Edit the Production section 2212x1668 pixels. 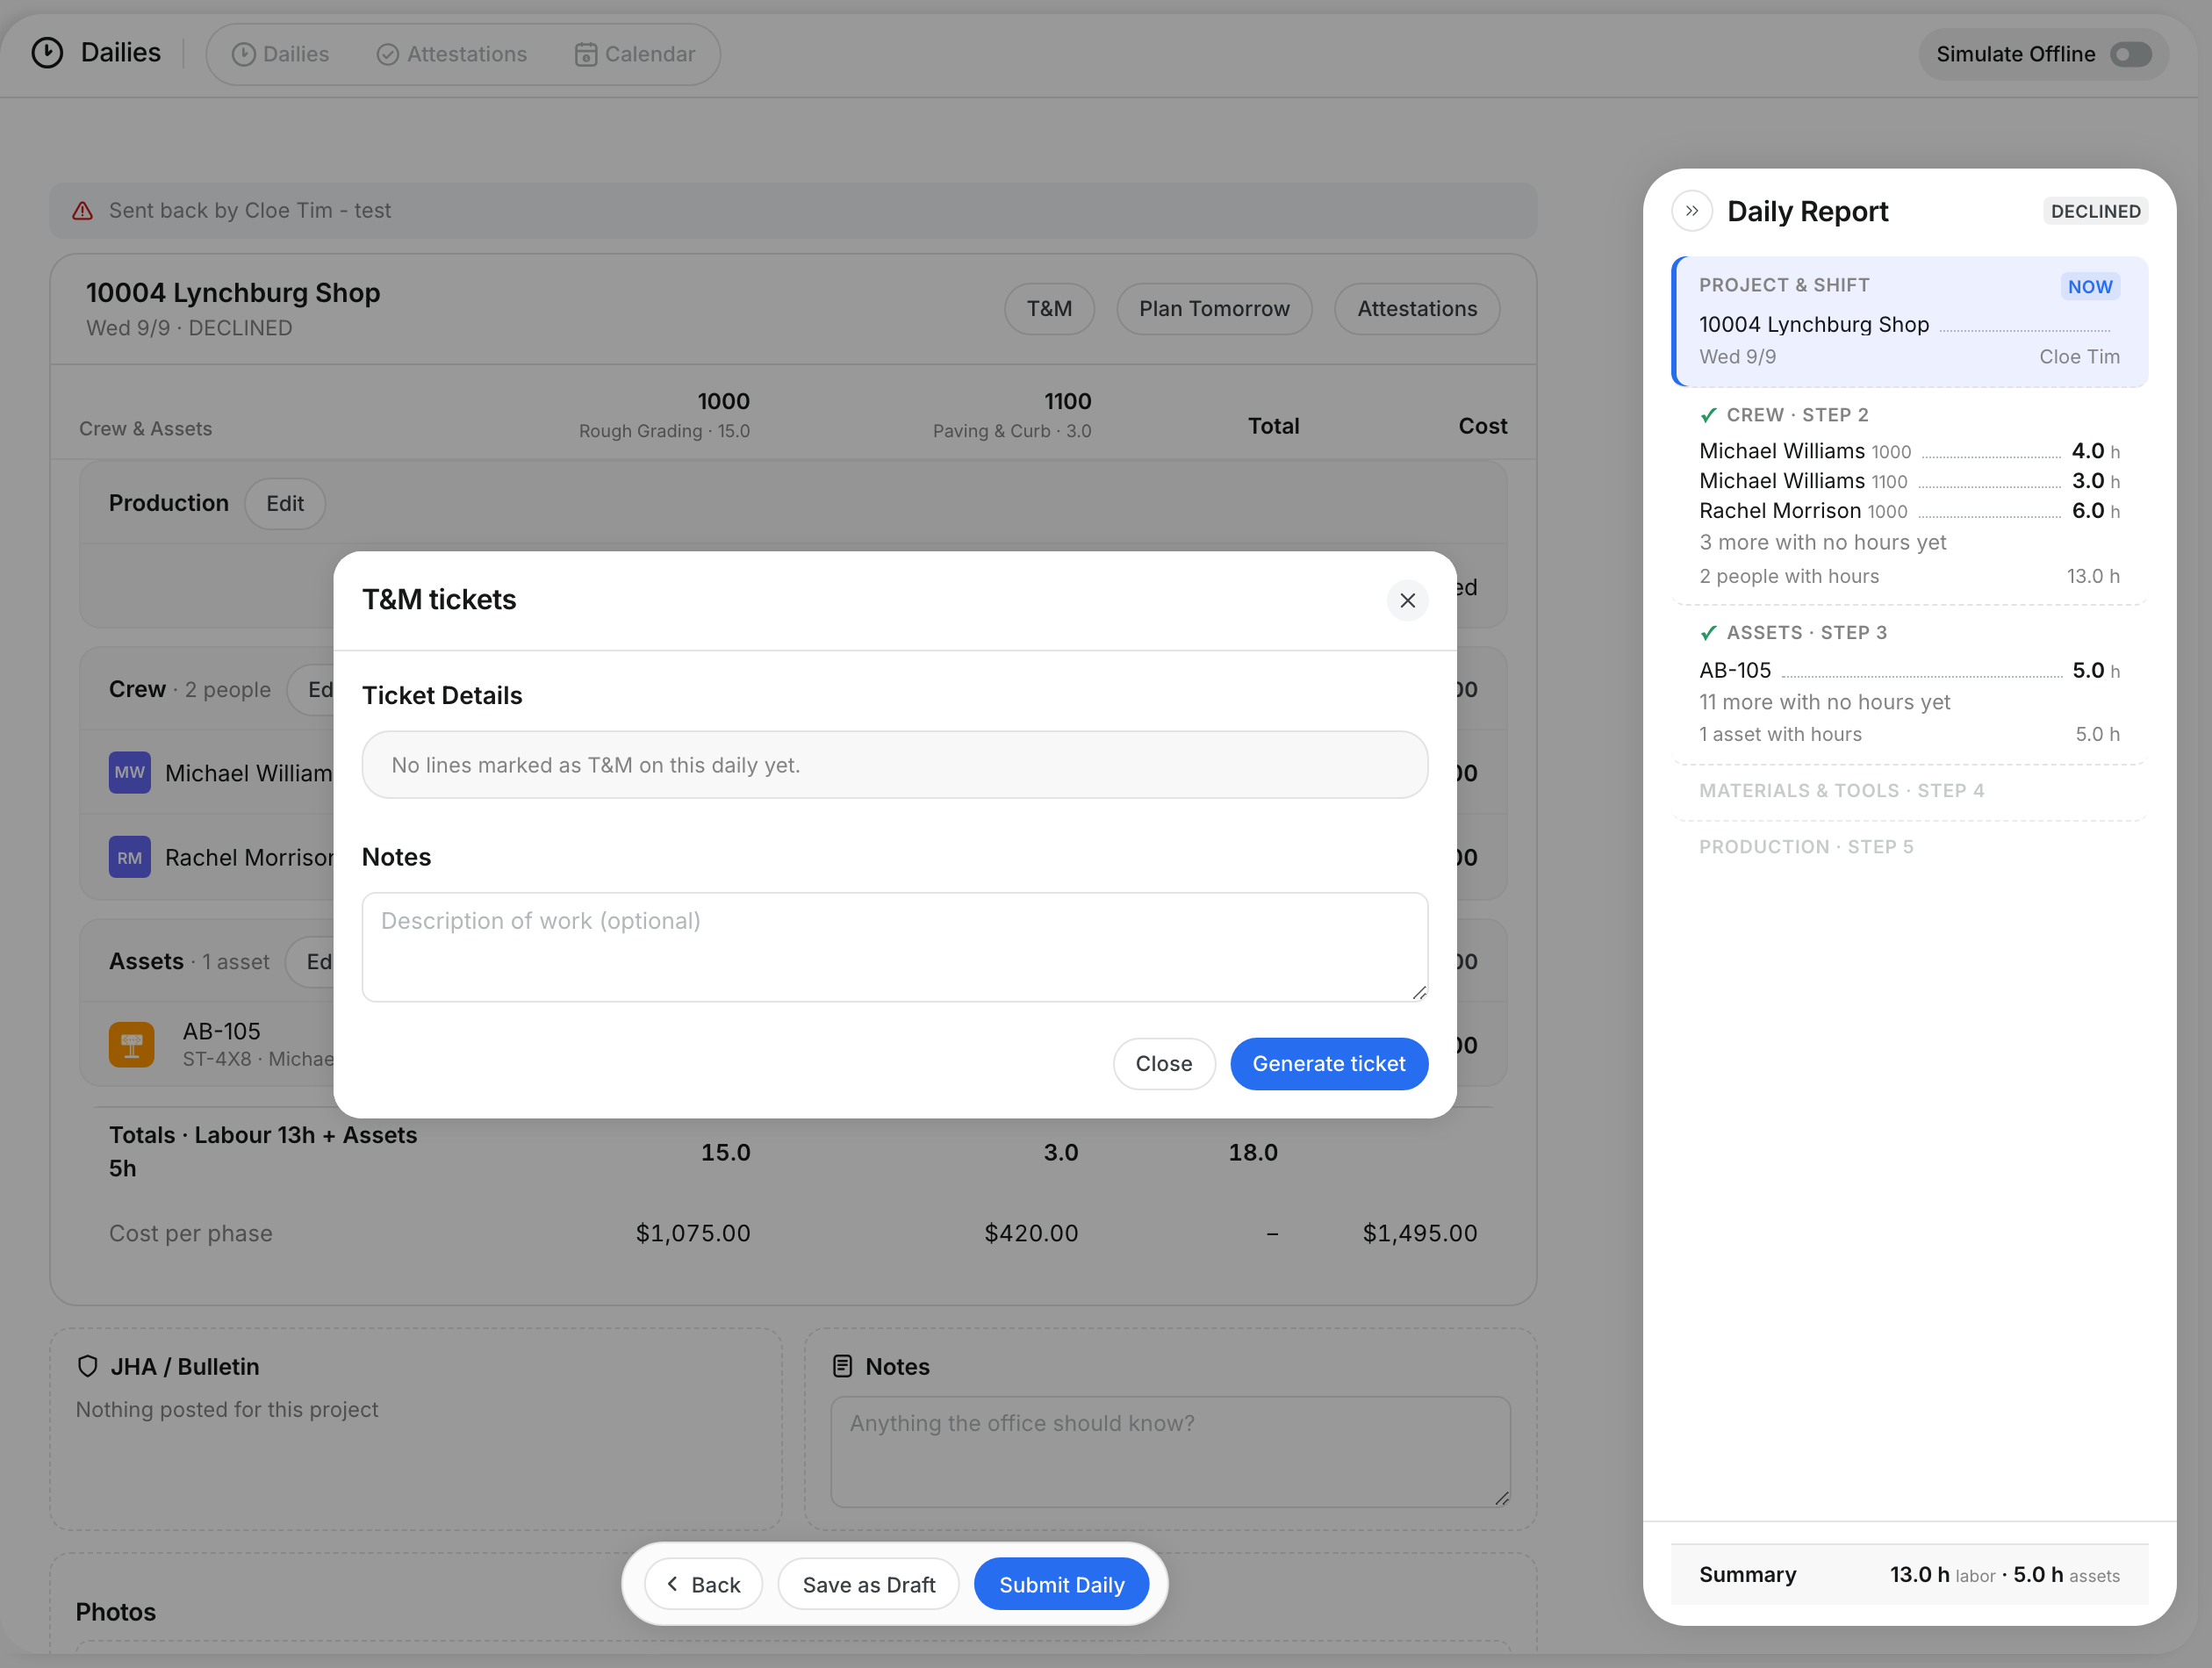click(x=285, y=503)
